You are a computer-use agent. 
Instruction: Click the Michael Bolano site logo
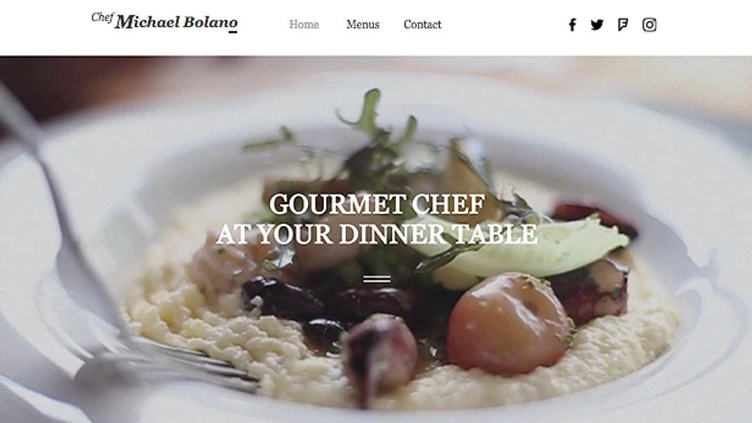click(x=164, y=22)
